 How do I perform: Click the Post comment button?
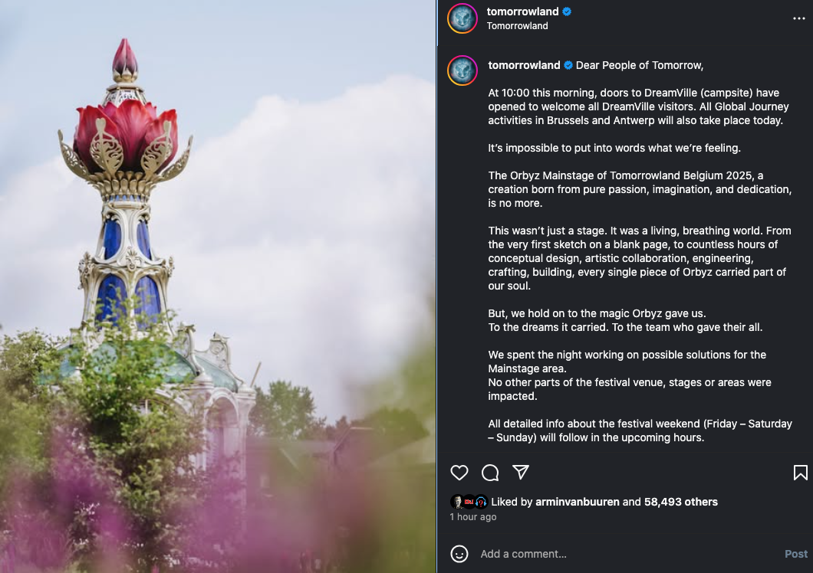[x=796, y=554]
